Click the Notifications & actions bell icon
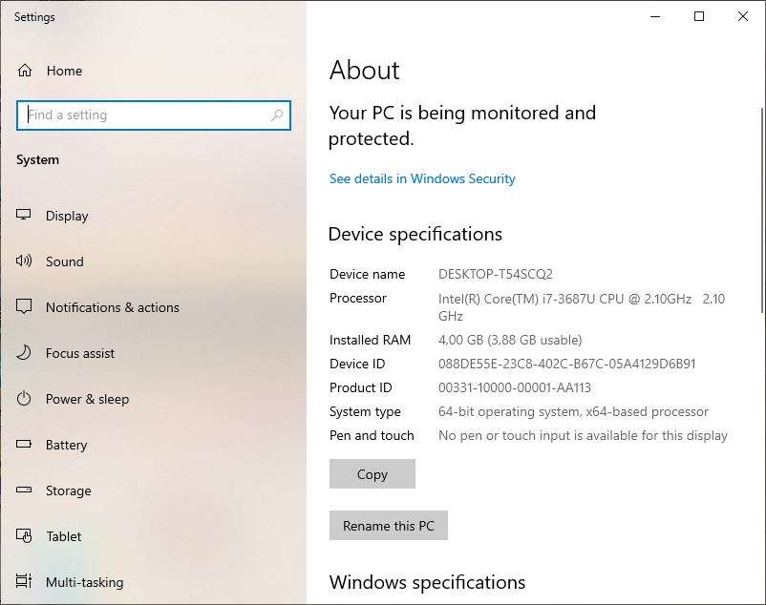The image size is (766, 605). point(26,307)
